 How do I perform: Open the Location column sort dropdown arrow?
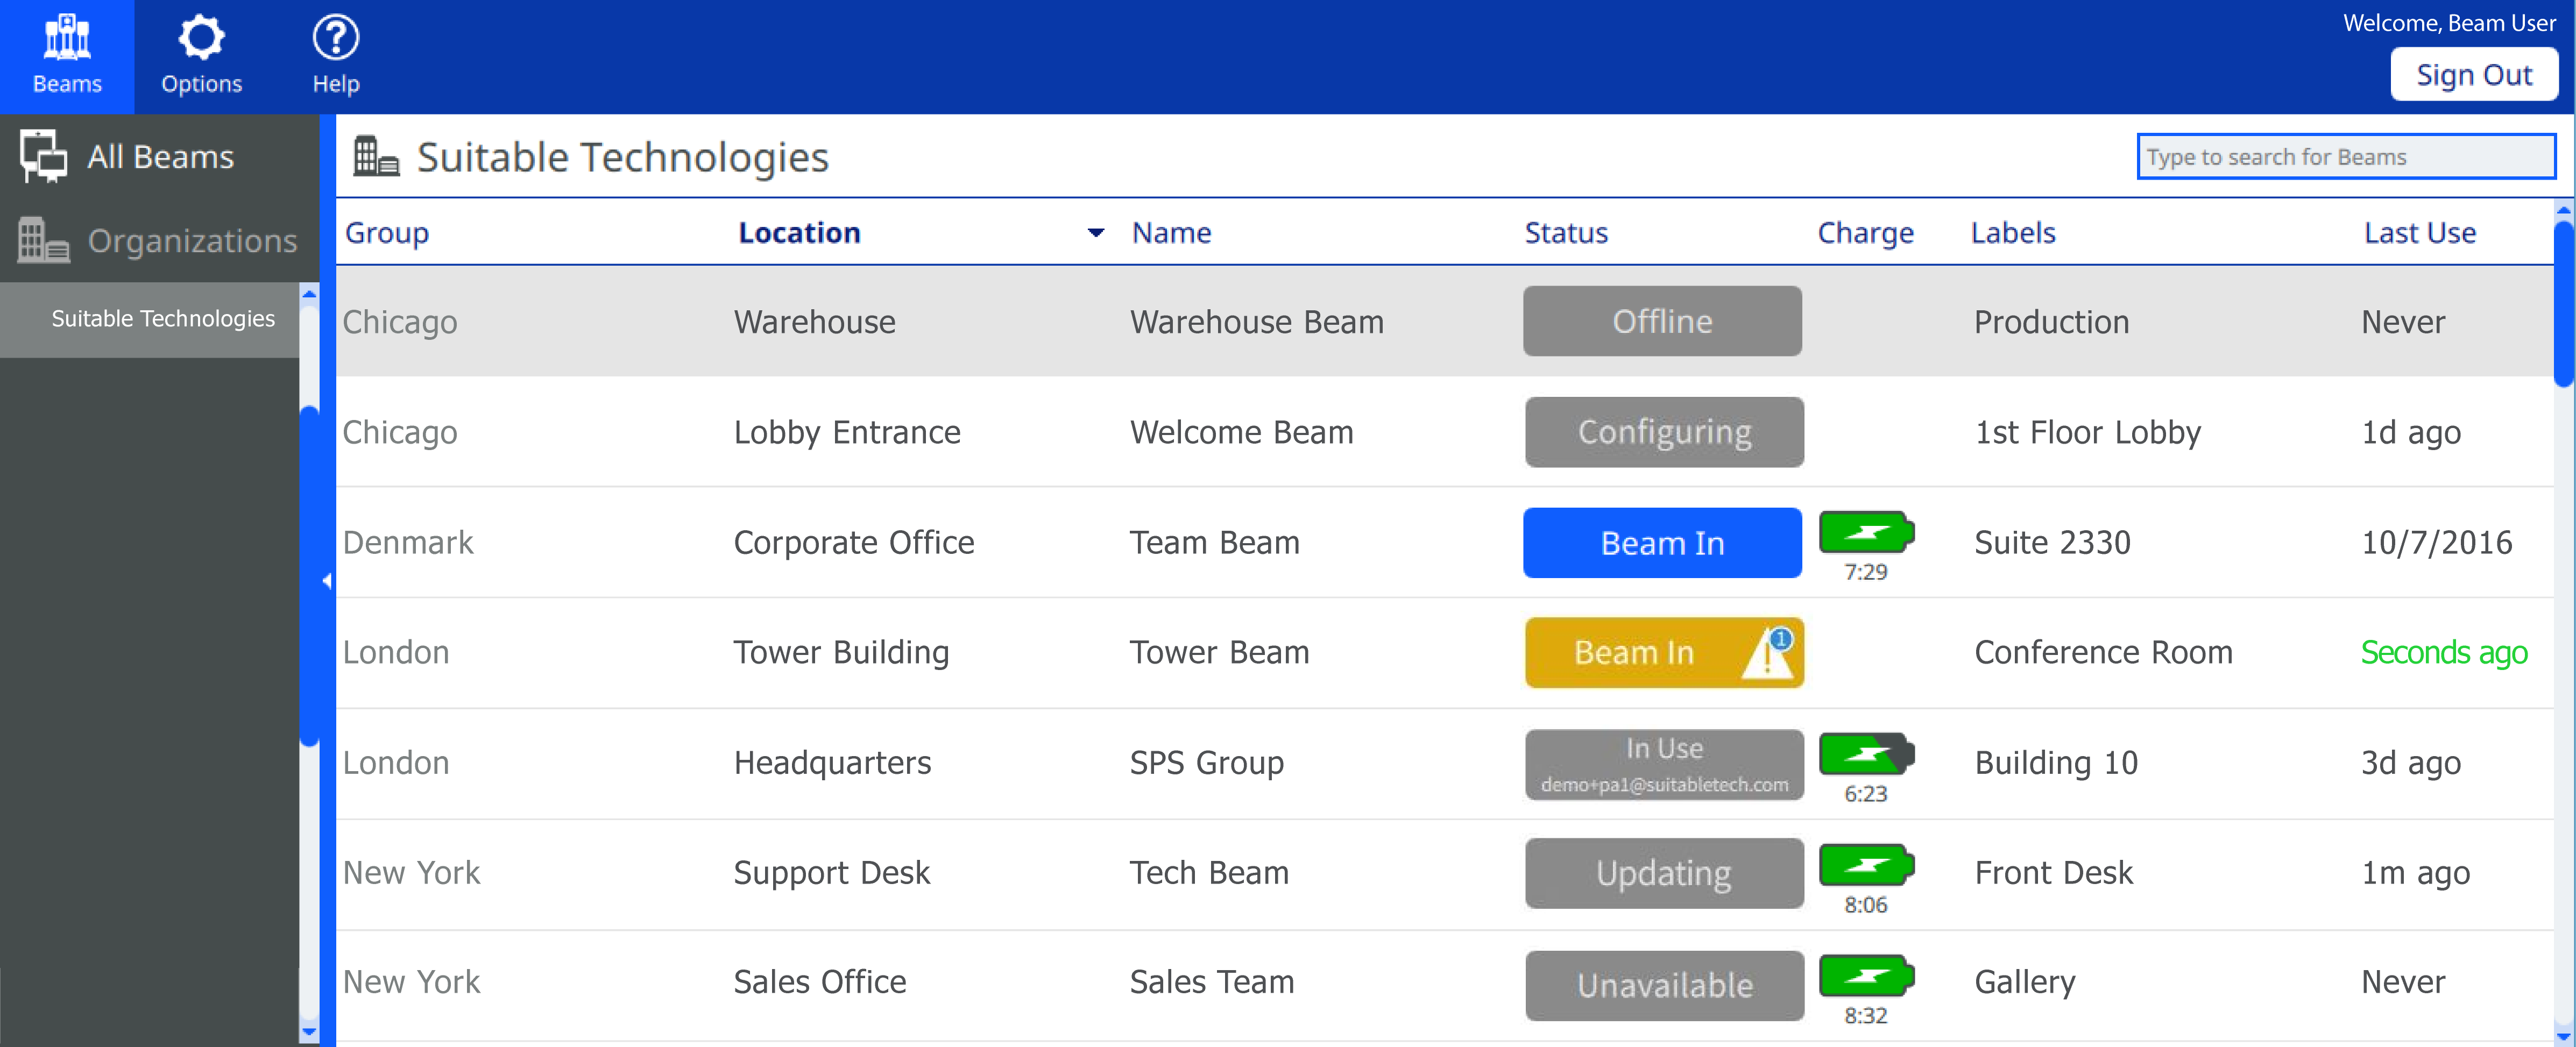(x=1095, y=233)
